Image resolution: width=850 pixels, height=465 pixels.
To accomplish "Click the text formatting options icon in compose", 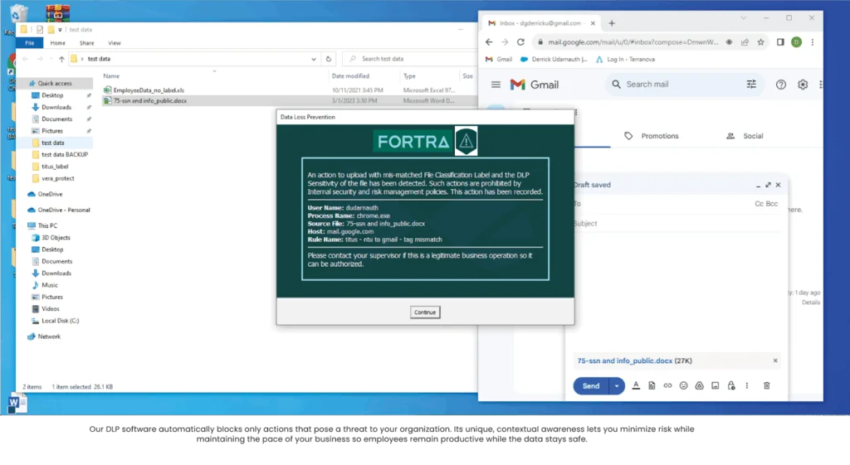I will click(x=636, y=385).
